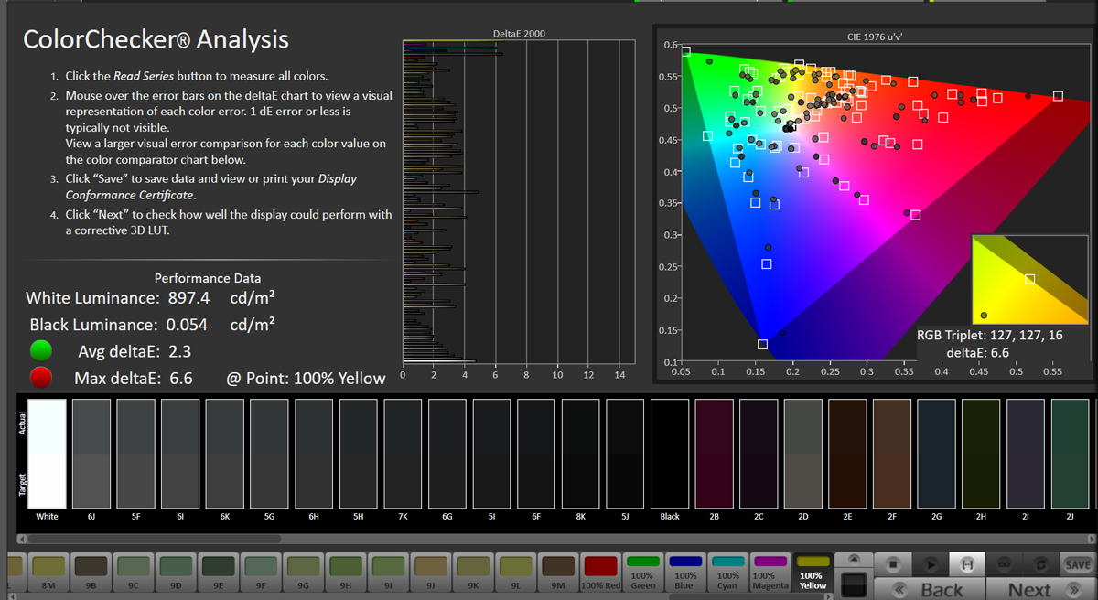Viewport: 1098px width, 600px height.
Task: Click the 6K comparator swatch
Action: click(x=224, y=454)
